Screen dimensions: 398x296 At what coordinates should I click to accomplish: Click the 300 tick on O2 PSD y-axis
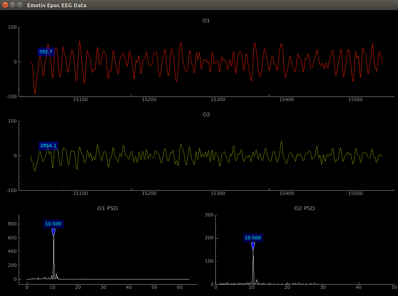(209, 215)
